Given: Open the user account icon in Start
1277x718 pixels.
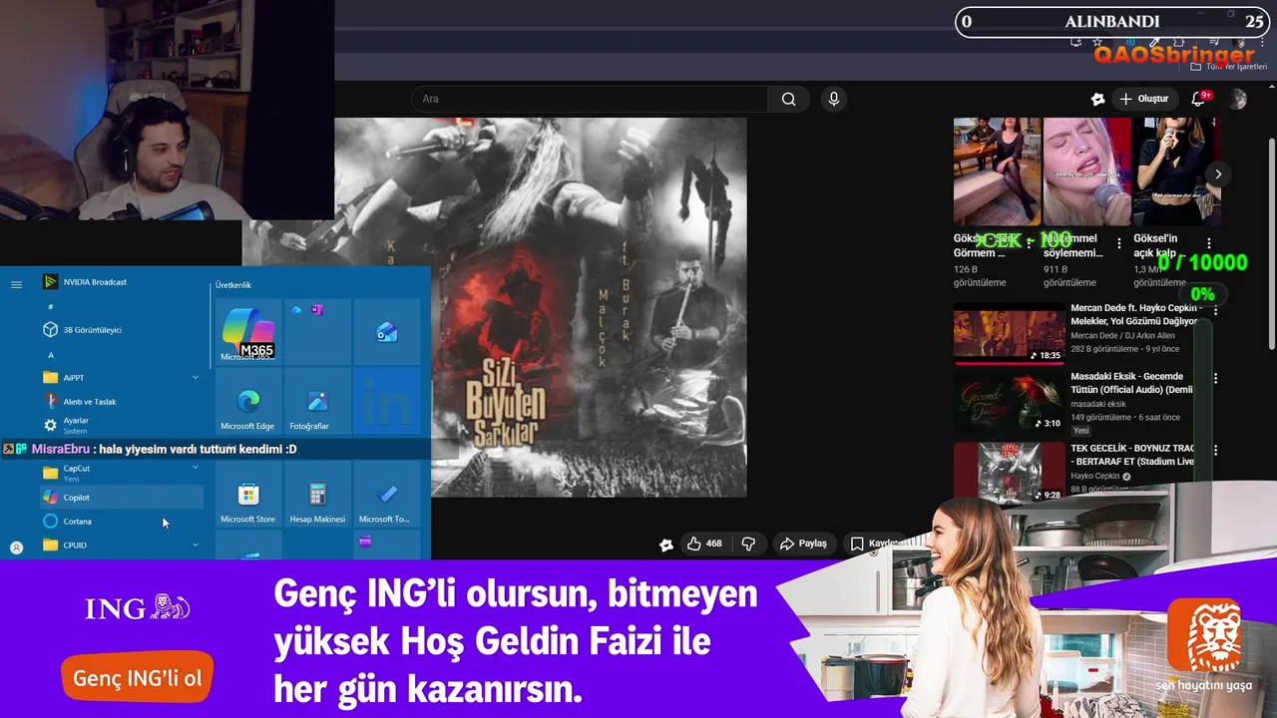Looking at the screenshot, I should (16, 547).
